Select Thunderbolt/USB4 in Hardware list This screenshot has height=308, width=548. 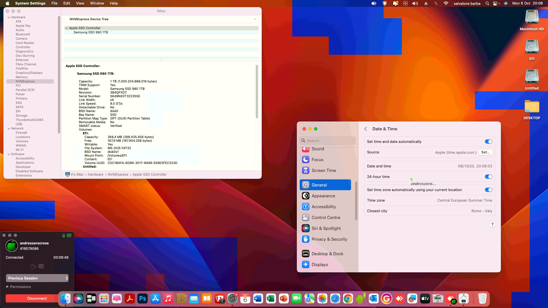[29, 120]
